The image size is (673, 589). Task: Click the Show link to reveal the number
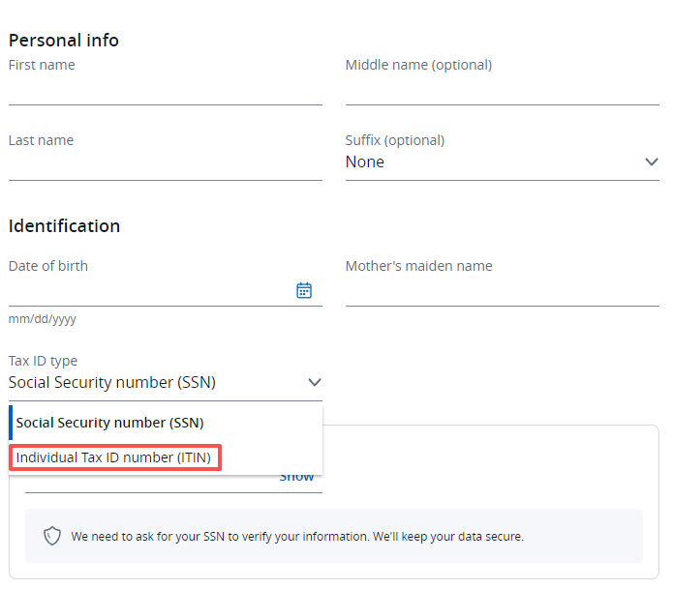297,477
